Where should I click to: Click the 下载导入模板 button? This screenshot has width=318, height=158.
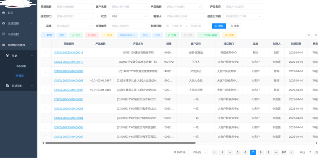[x=208, y=35]
